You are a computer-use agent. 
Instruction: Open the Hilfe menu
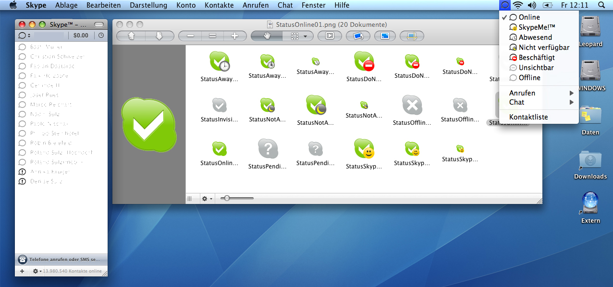[x=342, y=5]
